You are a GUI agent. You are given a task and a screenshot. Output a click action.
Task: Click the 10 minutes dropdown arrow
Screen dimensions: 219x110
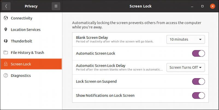200,40
